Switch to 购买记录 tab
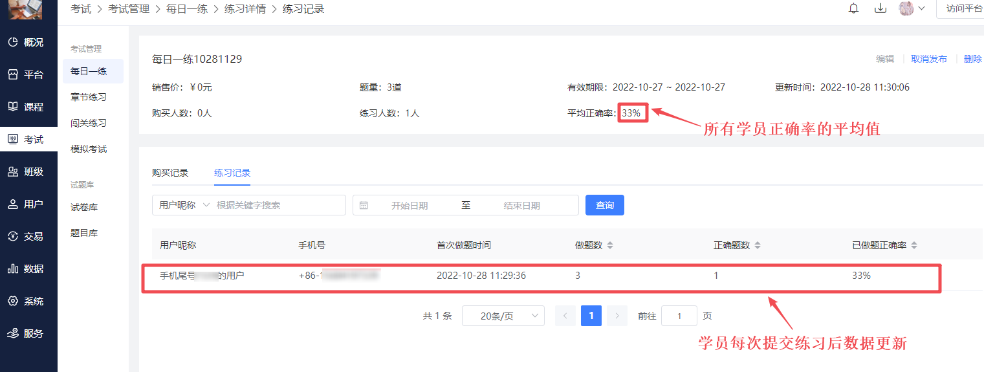This screenshot has width=984, height=372. (170, 173)
